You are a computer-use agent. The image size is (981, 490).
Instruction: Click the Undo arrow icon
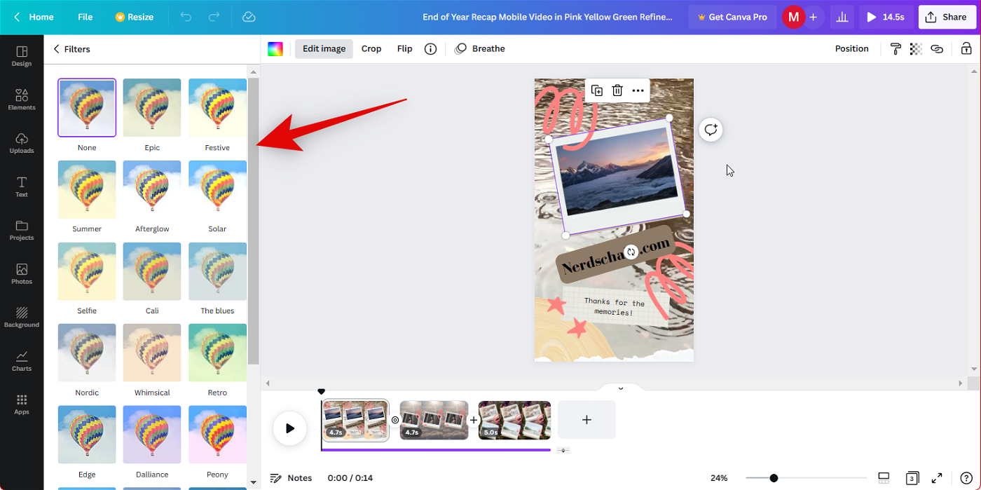point(186,17)
